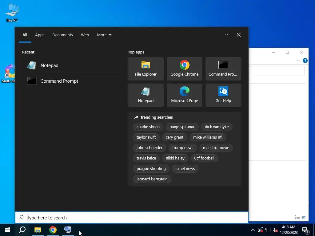Viewport: 315px width, 236px height.
Task: Minimize the background window
Action: point(273,52)
